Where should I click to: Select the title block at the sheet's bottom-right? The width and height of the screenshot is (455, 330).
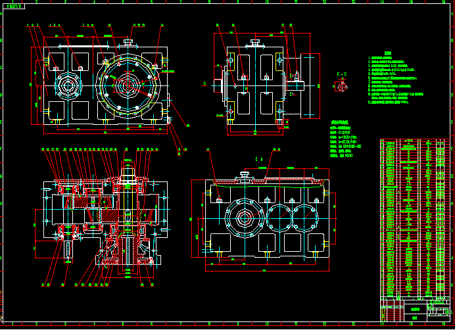(416, 310)
